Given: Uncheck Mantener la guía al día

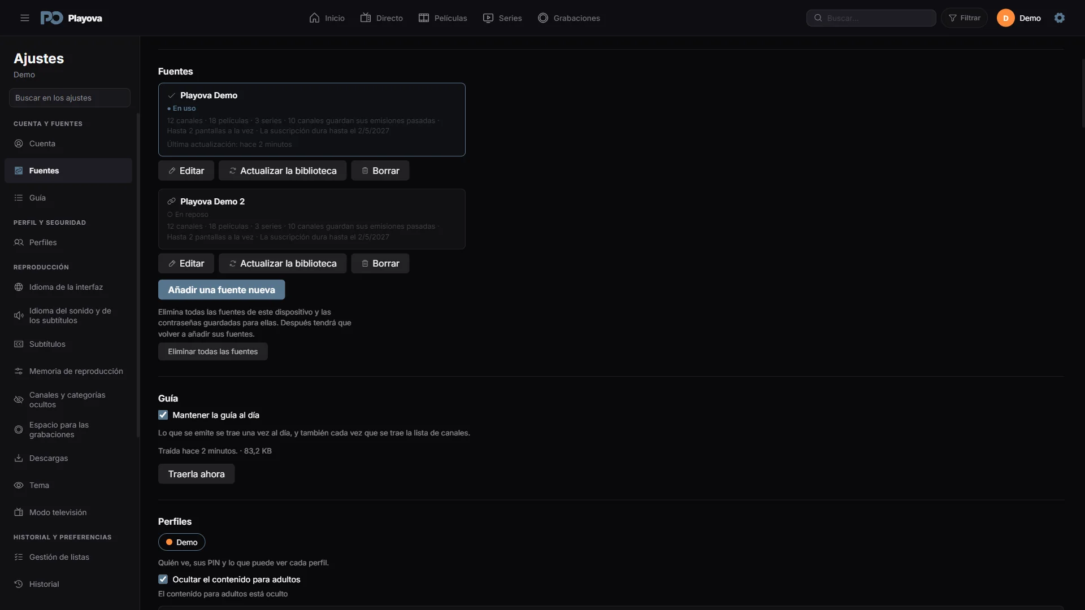Looking at the screenshot, I should [163, 415].
